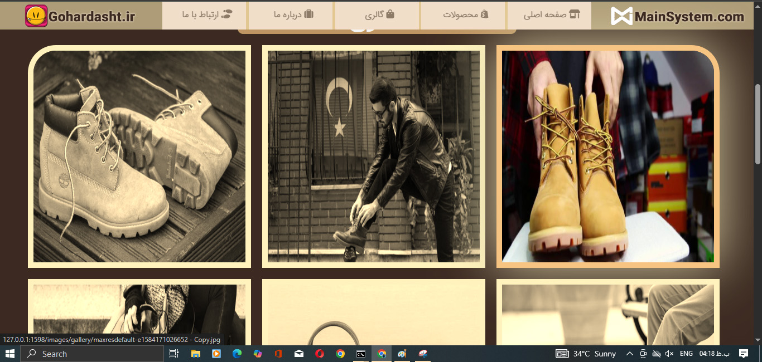The height and width of the screenshot is (362, 762).
Task: Open Microsoft Edge from the taskbar
Action: pos(237,354)
